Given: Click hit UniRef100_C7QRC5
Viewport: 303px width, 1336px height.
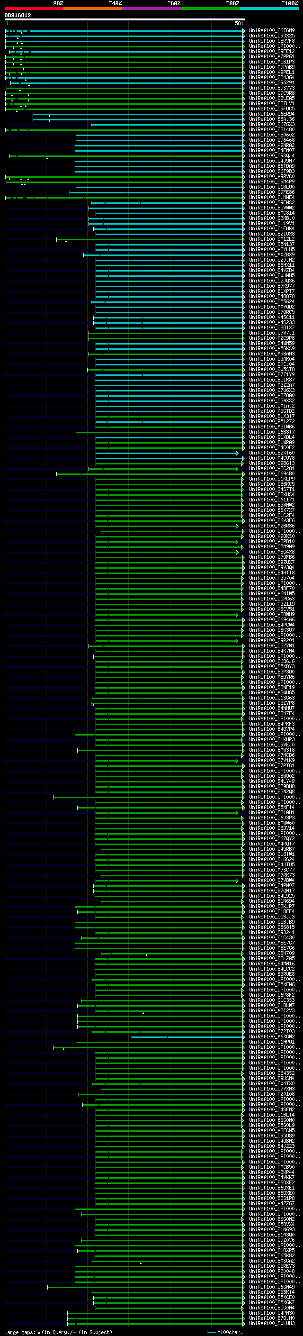Looking at the screenshot, I should pyautogui.click(x=272, y=312).
